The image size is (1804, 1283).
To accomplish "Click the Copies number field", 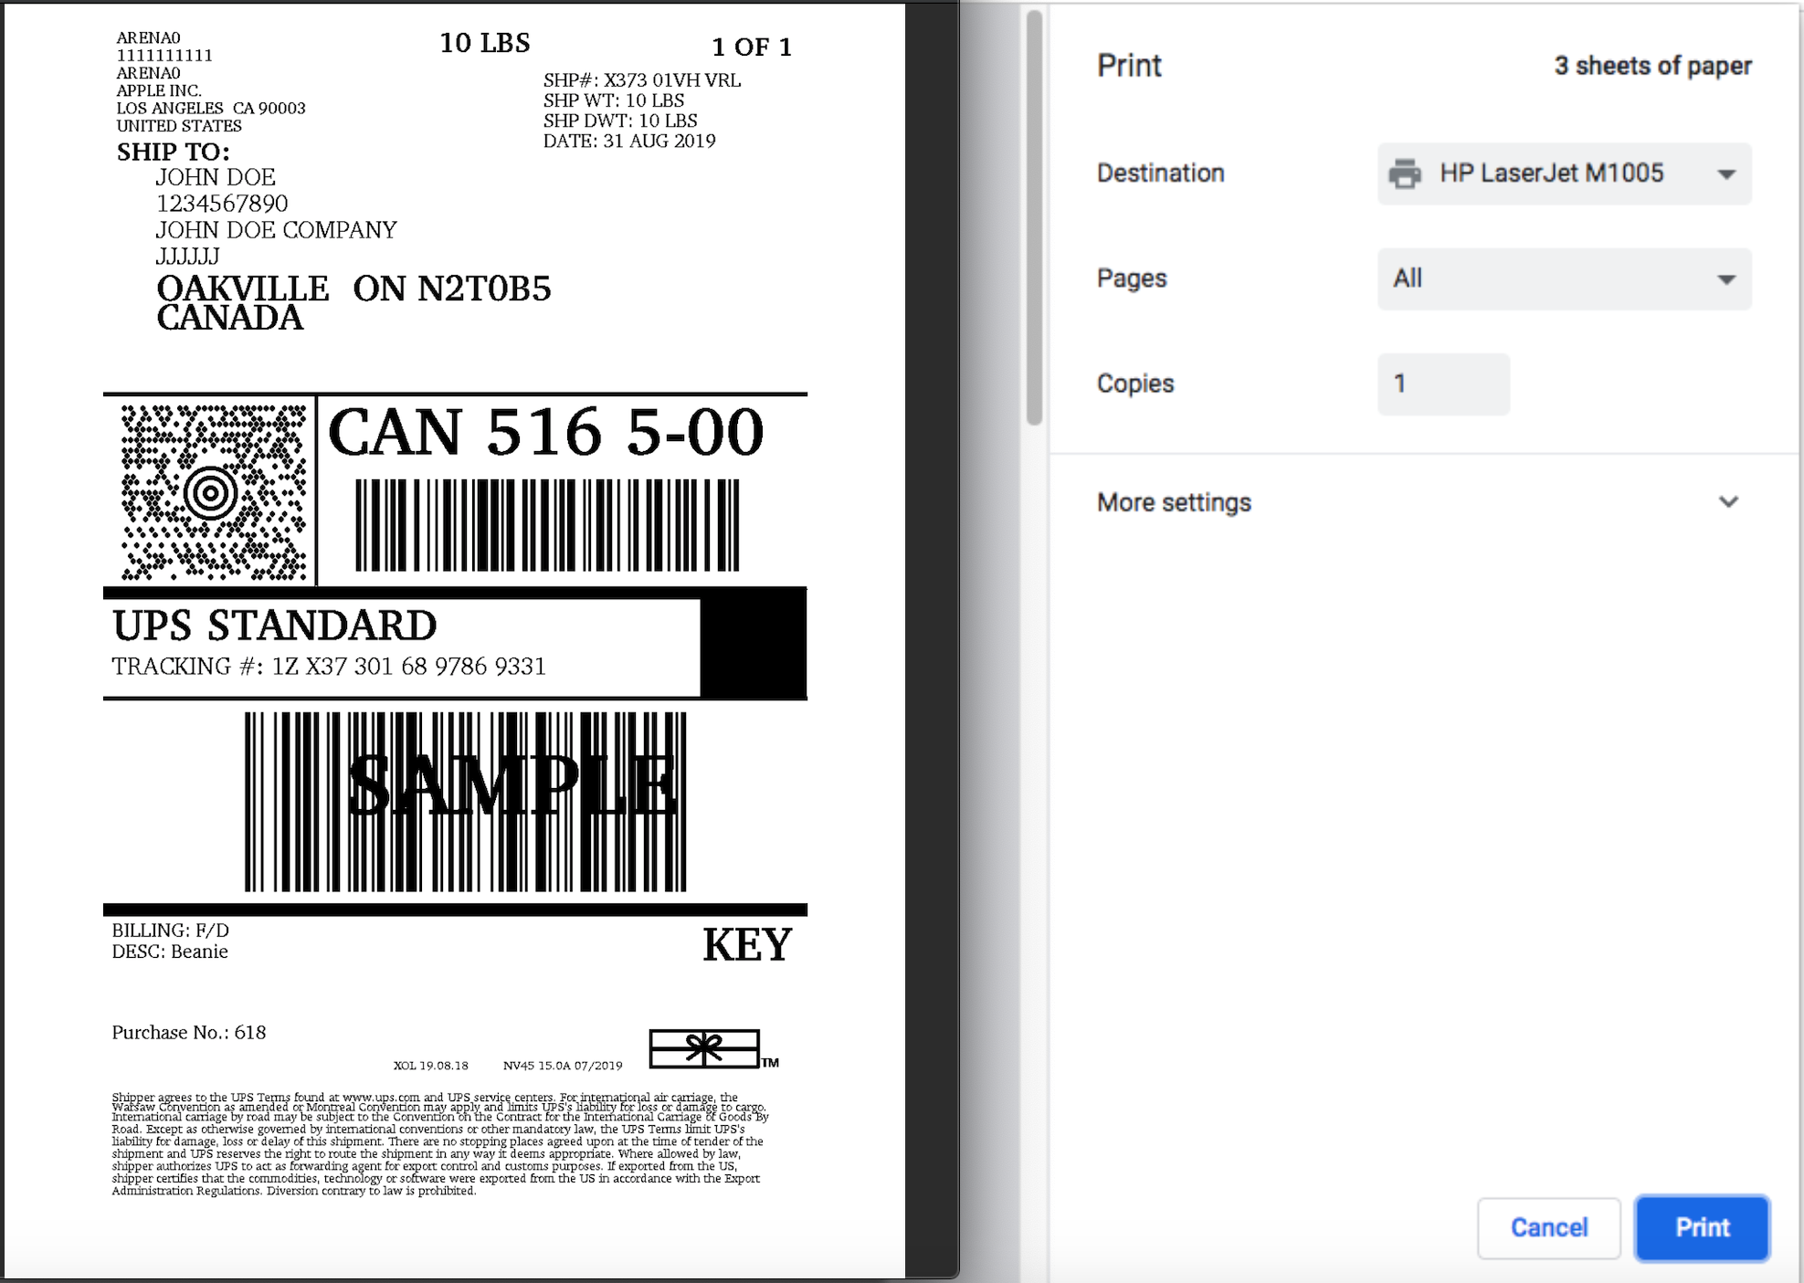I will click(x=1443, y=384).
